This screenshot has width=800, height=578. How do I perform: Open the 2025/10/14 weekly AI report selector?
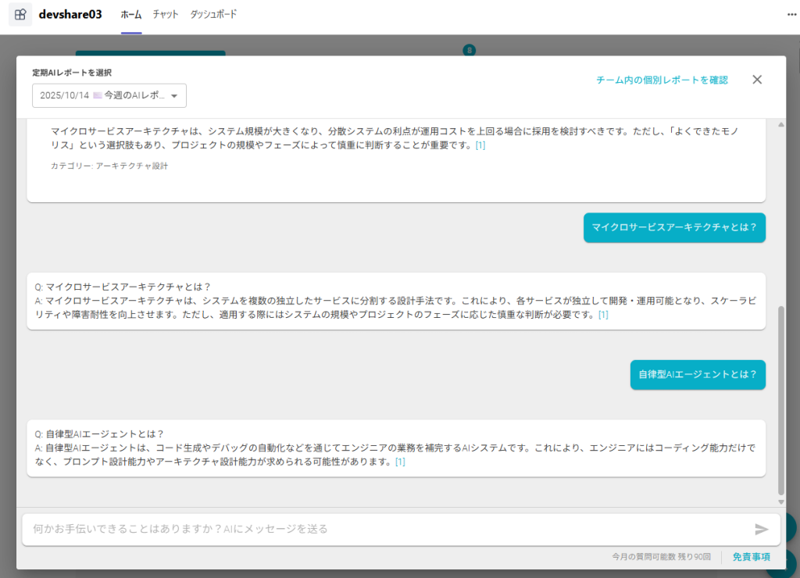point(109,95)
